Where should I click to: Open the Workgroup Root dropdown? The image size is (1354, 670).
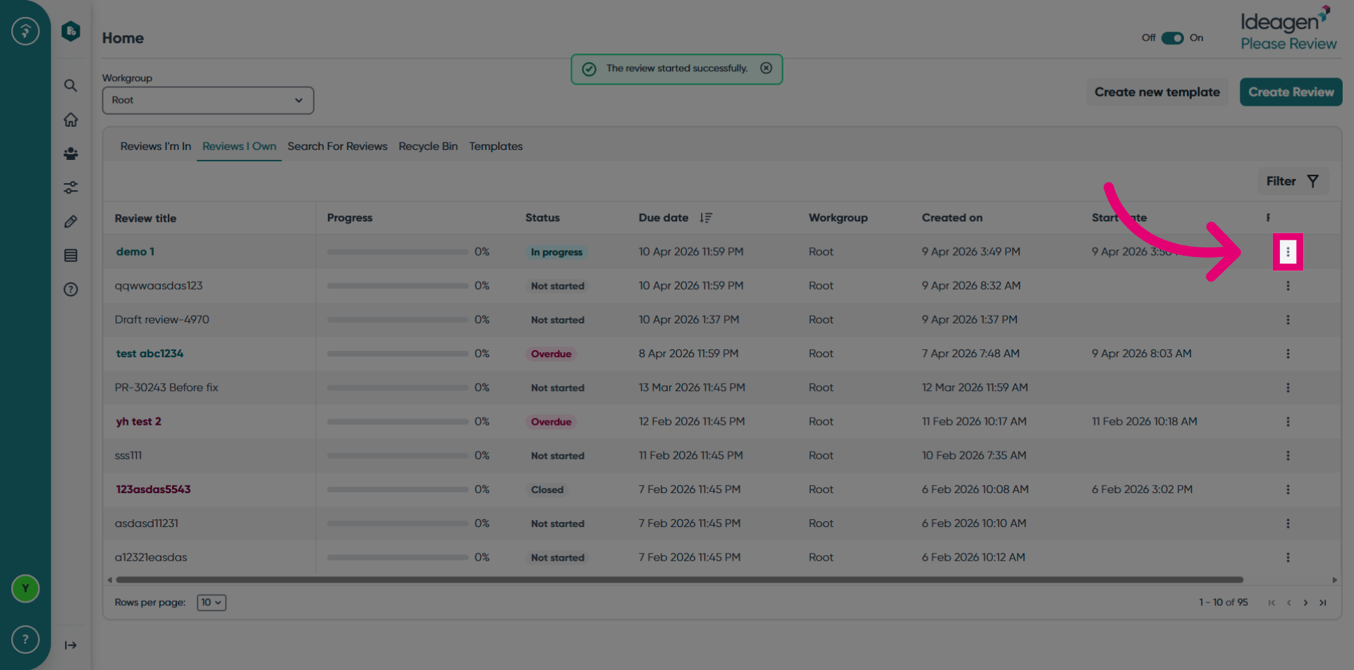208,100
